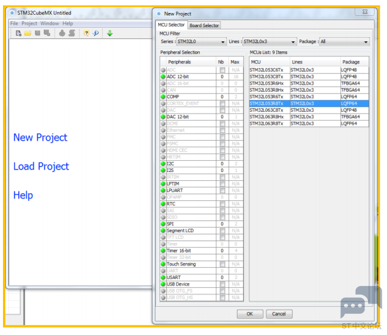
Task: Select the STM32L063R8Tx MCU row
Action: click(x=309, y=123)
